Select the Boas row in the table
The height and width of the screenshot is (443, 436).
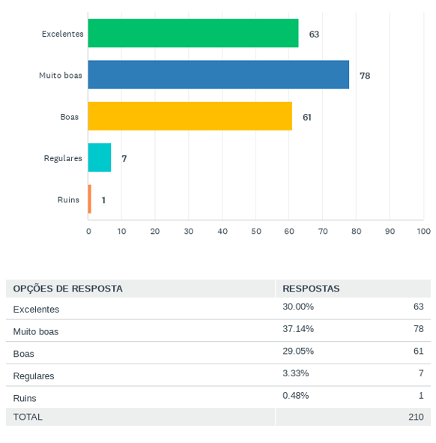click(218, 353)
